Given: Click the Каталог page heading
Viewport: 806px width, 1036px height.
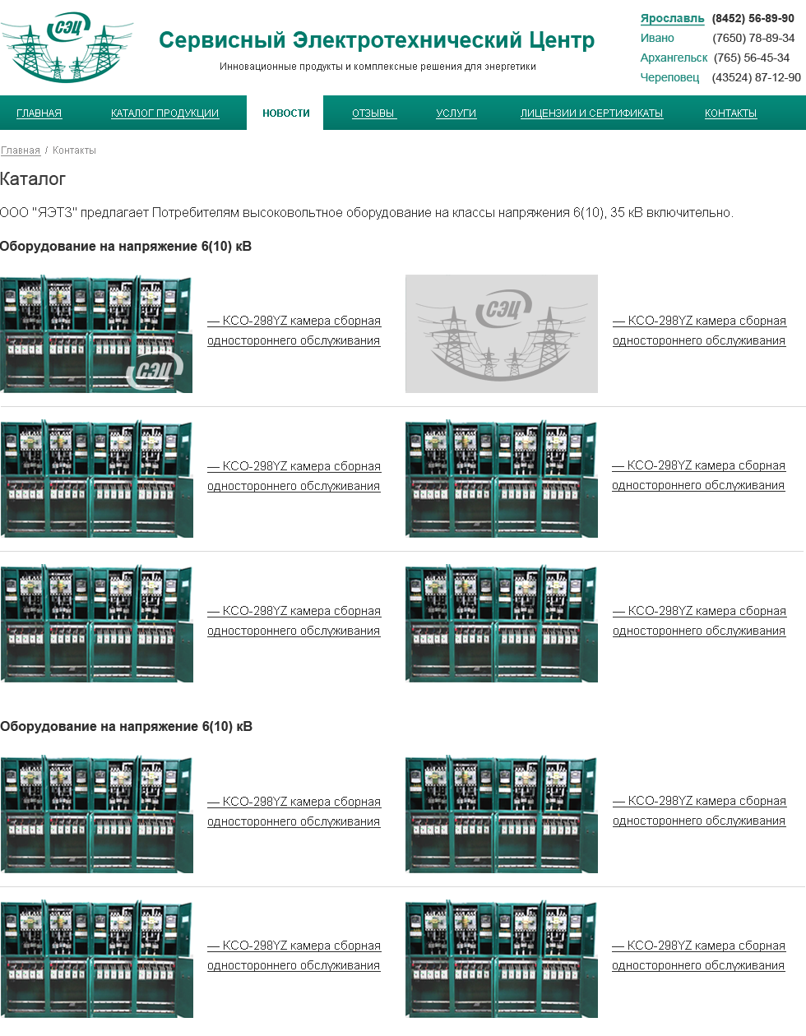Looking at the screenshot, I should pyautogui.click(x=33, y=179).
